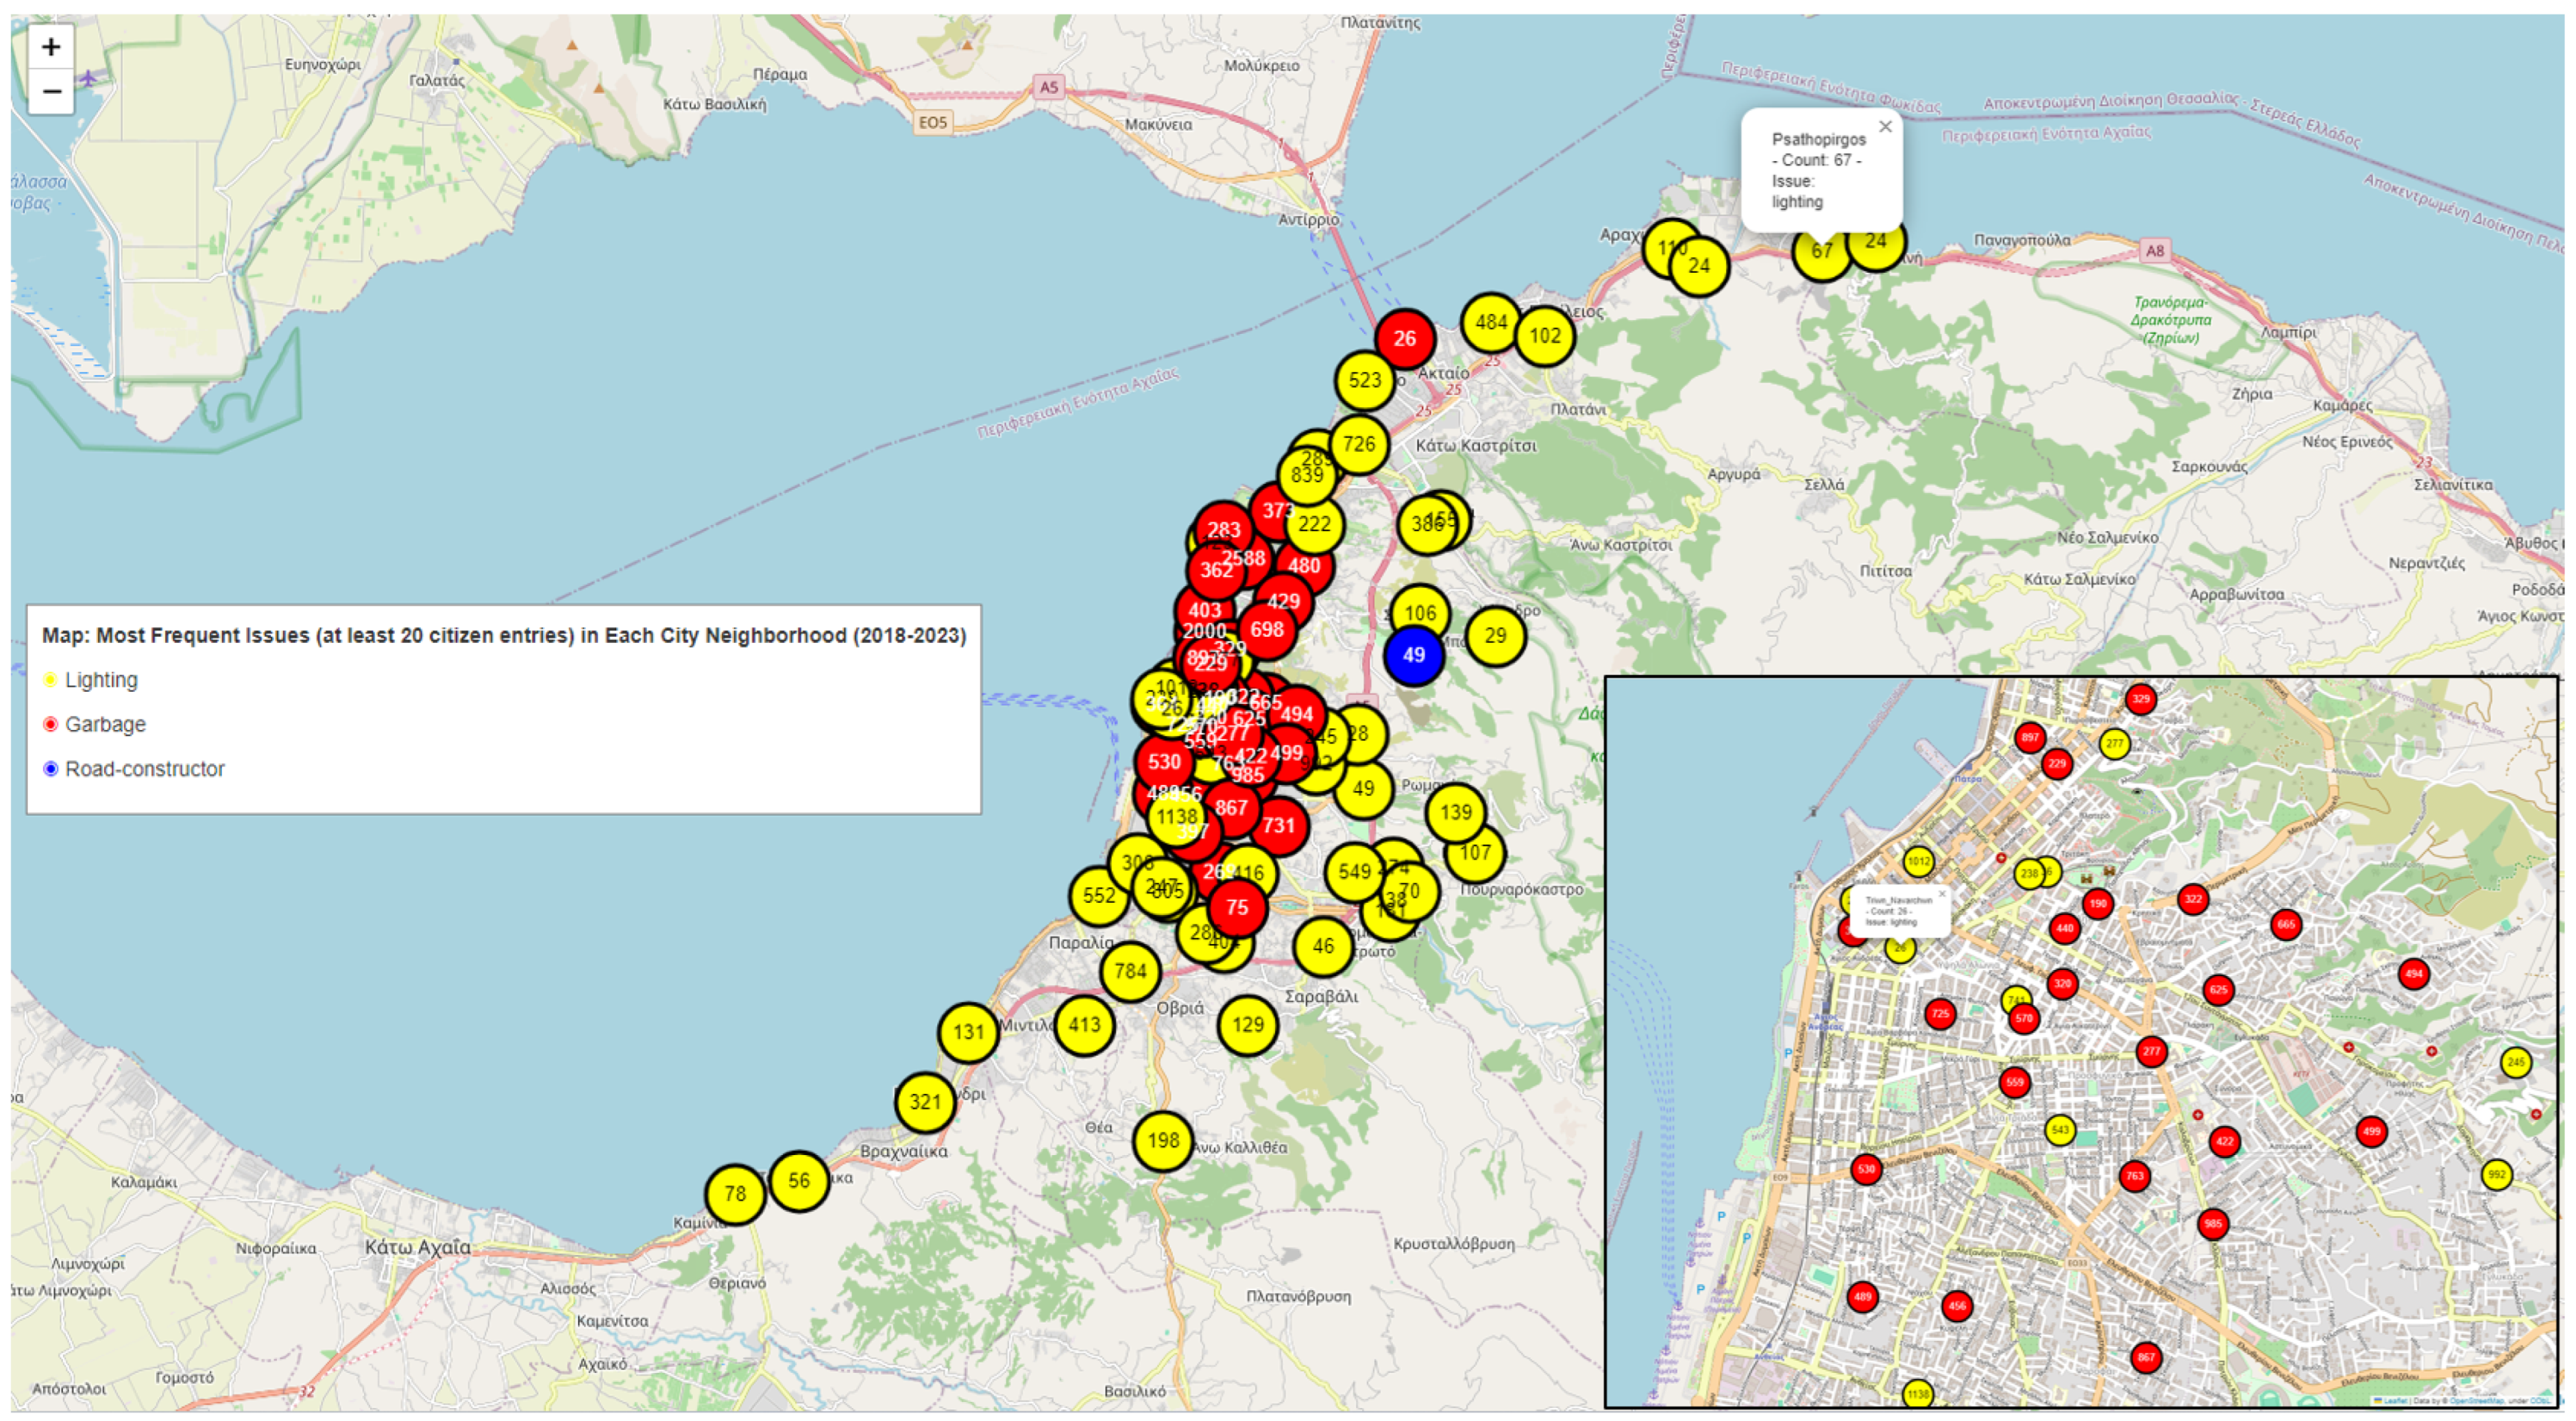Click the blue road-constructor marker 49

pyautogui.click(x=1413, y=656)
